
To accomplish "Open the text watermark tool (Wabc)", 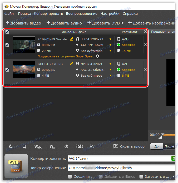I will pos(38,146).
